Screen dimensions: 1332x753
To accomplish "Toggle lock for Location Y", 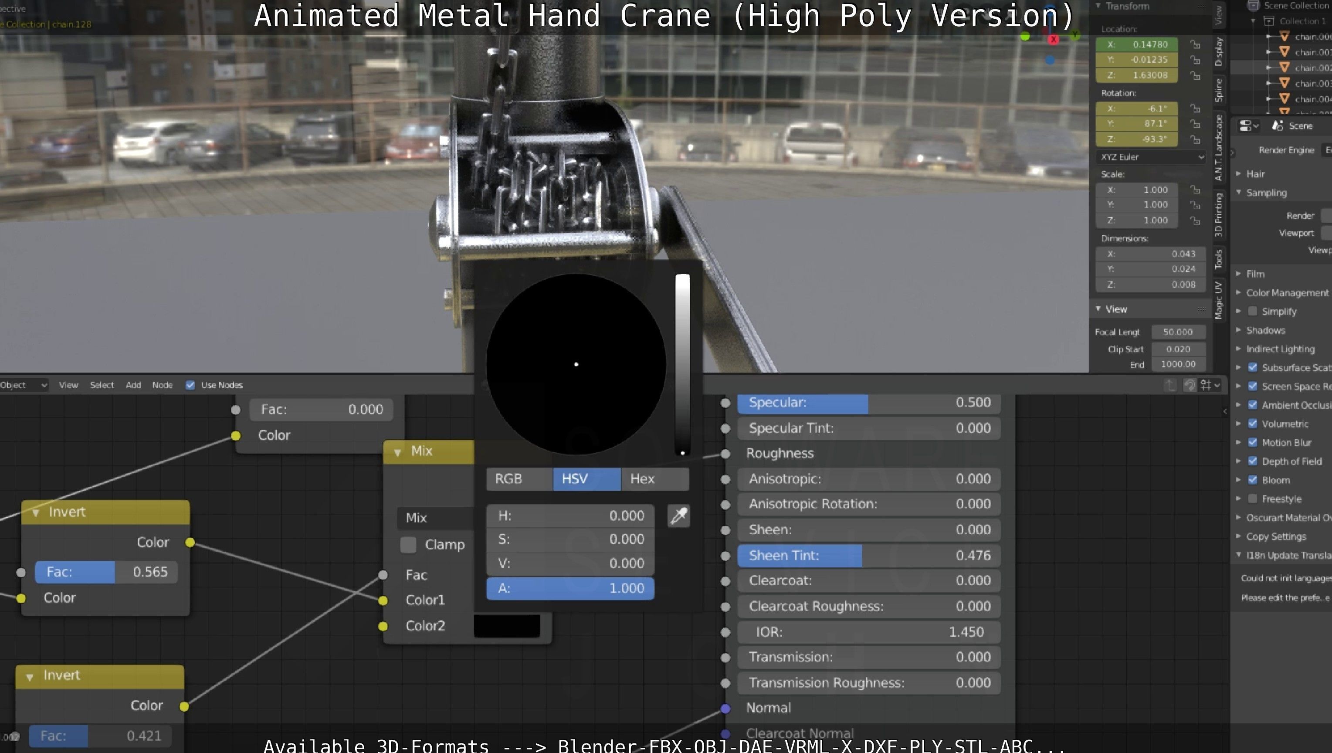I will point(1195,60).
